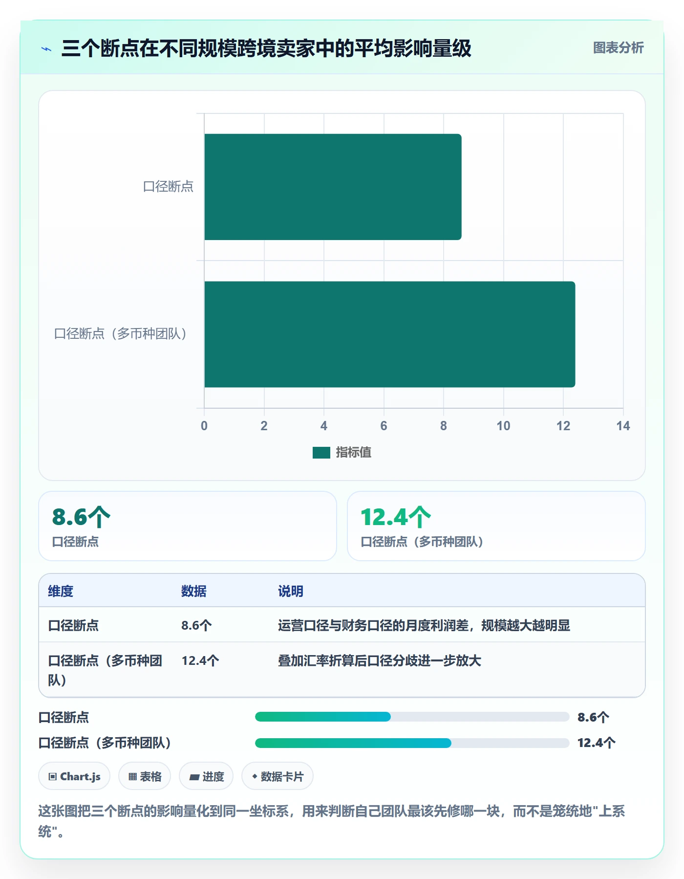Click the 12.4个 value beside progress bar
684x879 pixels.
[596, 743]
